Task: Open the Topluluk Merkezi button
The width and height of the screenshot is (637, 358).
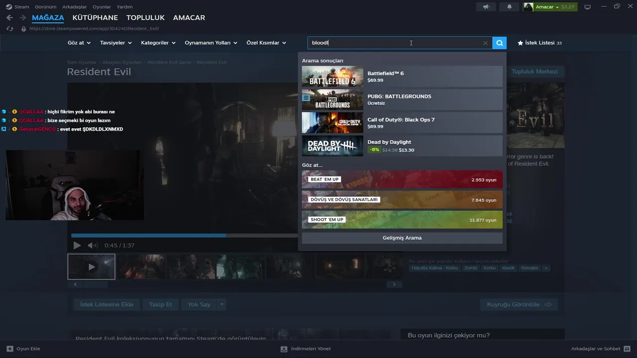Action: click(x=534, y=72)
